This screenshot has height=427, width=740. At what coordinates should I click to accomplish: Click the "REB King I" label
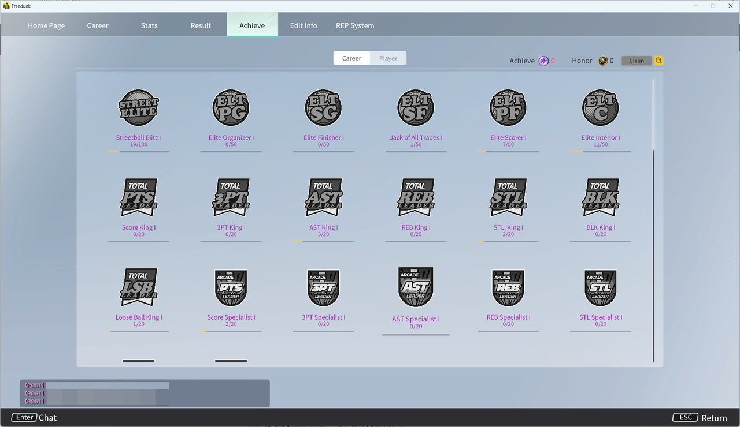coord(416,228)
